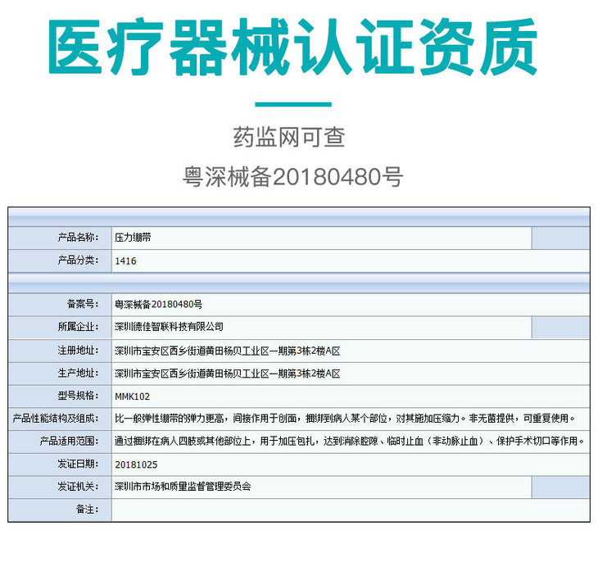The image size is (598, 571).
Task: Click the blue cell right of 压力绷带
Action: click(559, 238)
